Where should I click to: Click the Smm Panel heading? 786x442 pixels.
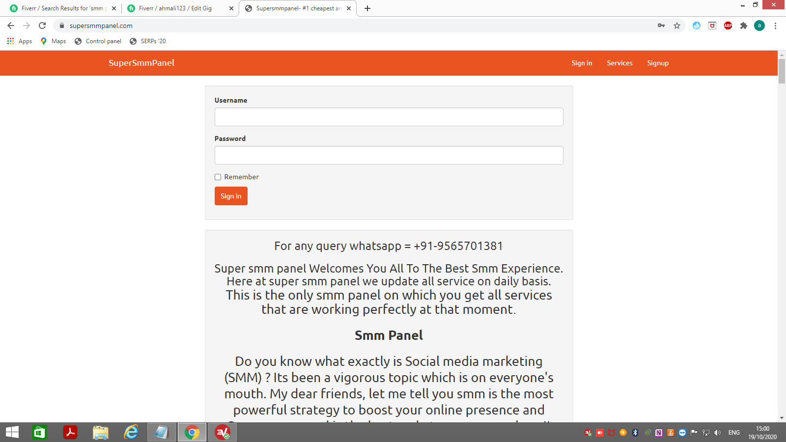[x=389, y=335]
